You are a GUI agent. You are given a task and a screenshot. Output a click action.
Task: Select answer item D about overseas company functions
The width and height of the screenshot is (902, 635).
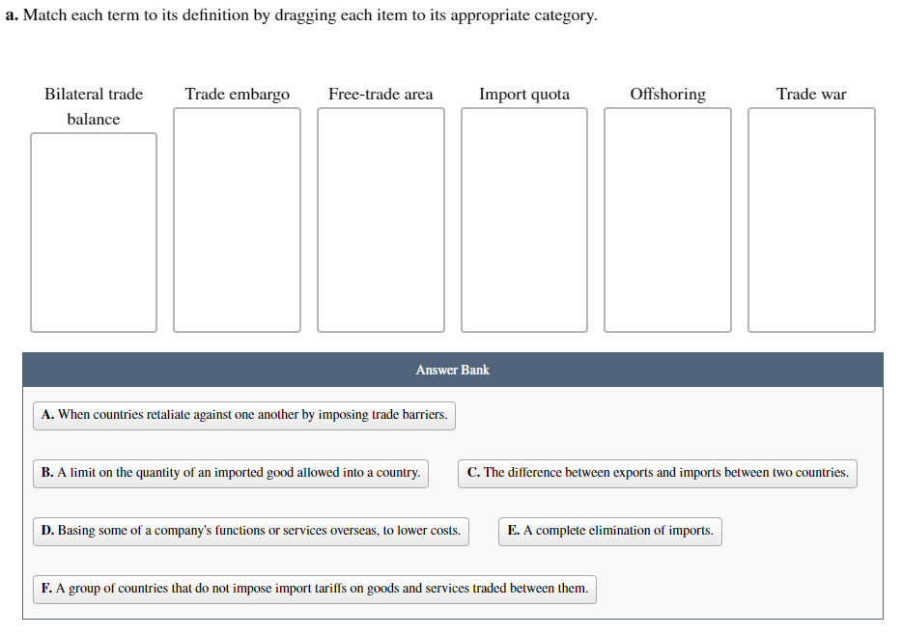click(251, 531)
